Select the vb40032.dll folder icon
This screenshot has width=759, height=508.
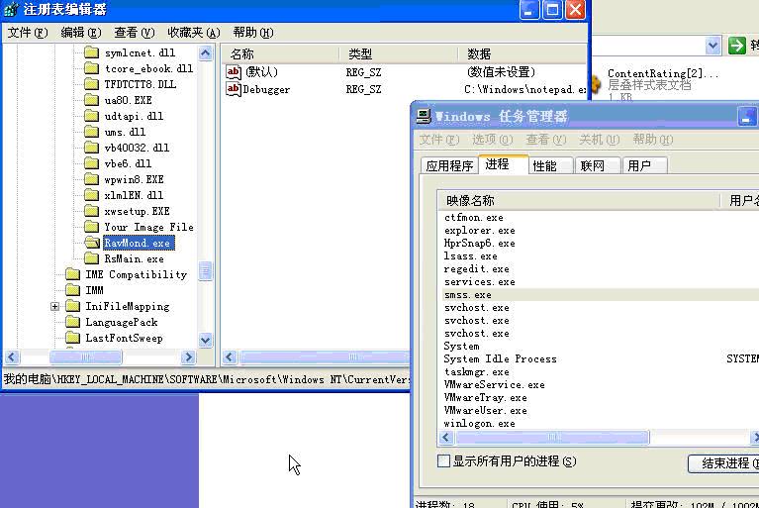point(91,148)
